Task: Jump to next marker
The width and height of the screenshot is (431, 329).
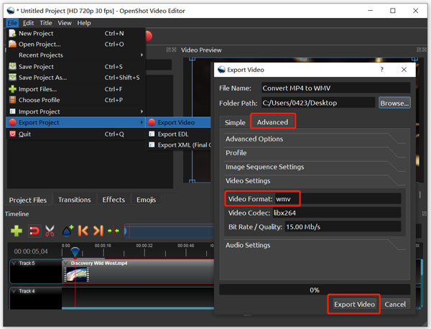Action: (98, 231)
